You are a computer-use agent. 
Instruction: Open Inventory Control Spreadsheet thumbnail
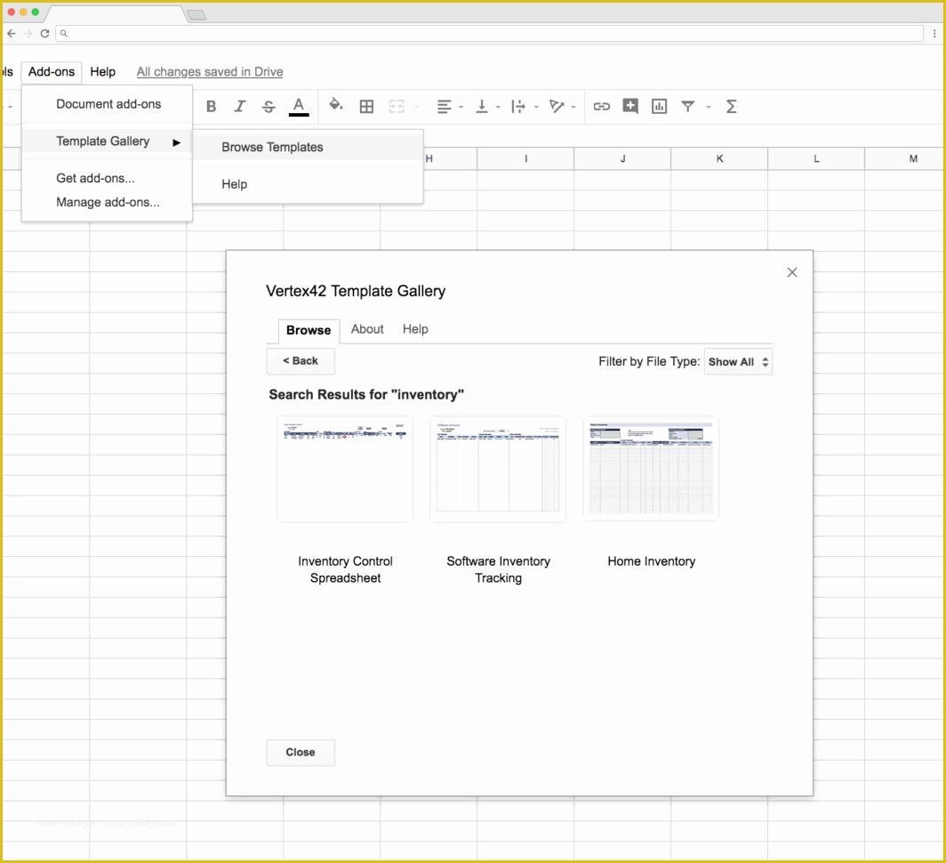(345, 469)
